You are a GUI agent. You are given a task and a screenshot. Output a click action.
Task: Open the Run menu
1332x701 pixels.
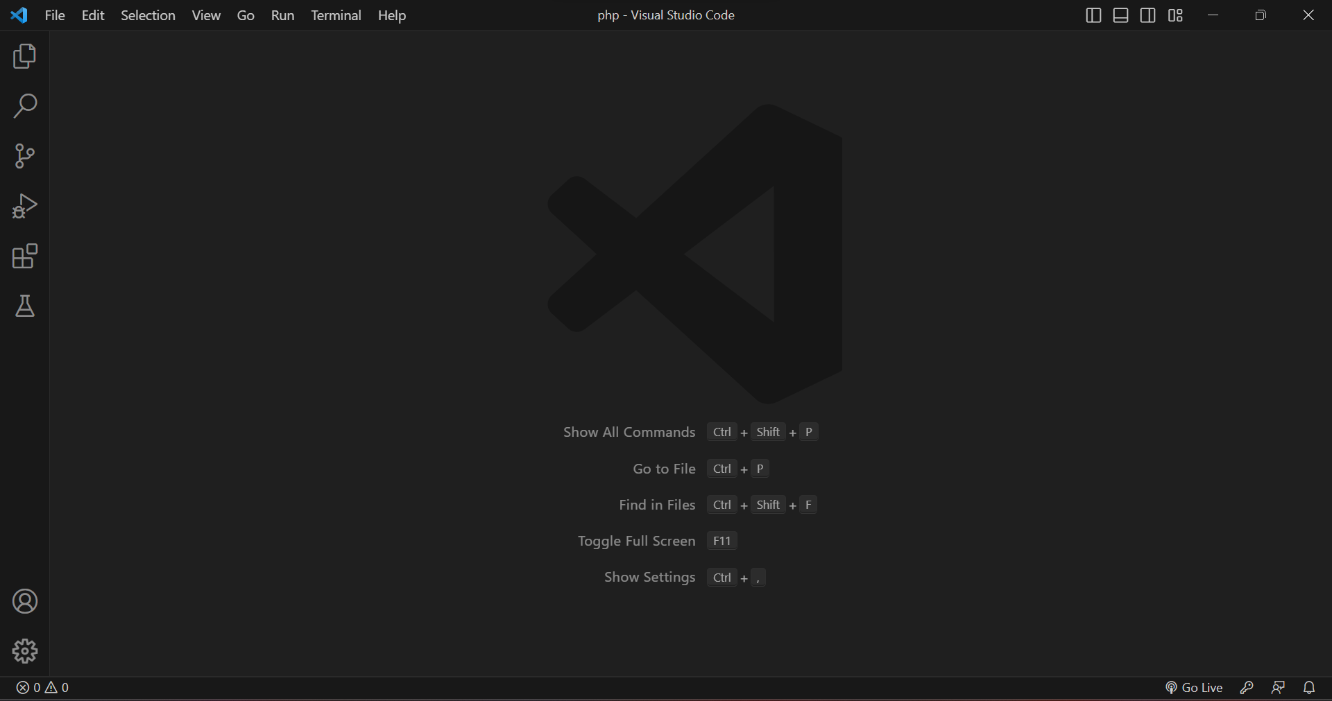pos(282,15)
